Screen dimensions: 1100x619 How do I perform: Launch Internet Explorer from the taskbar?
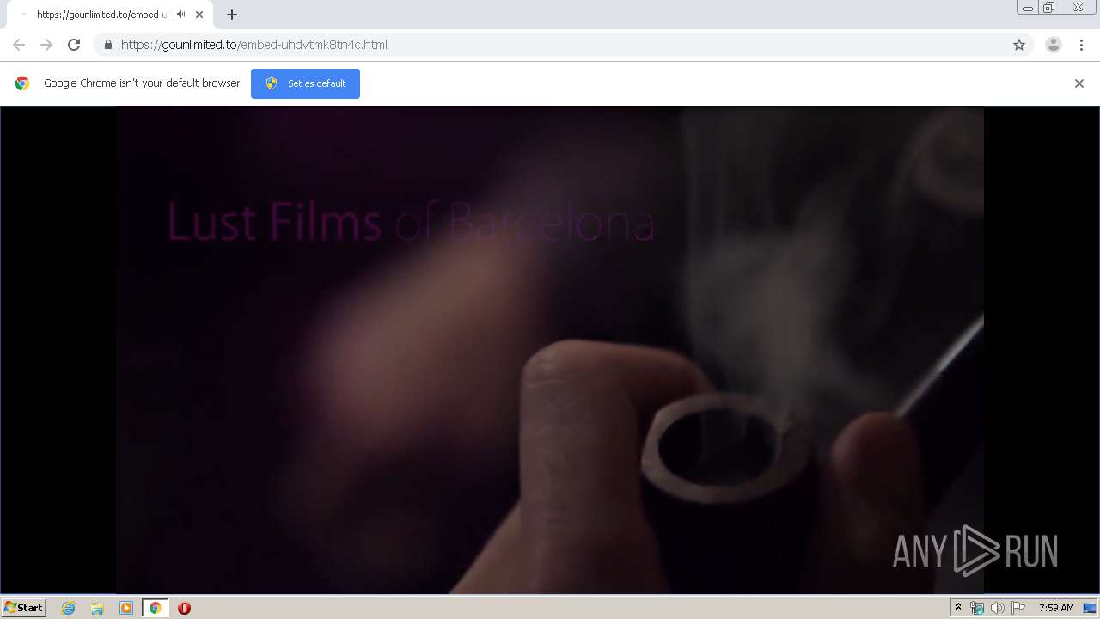(69, 608)
